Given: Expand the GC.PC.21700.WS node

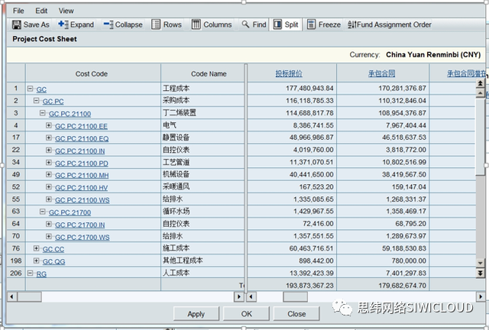Looking at the screenshot, I should [x=49, y=236].
